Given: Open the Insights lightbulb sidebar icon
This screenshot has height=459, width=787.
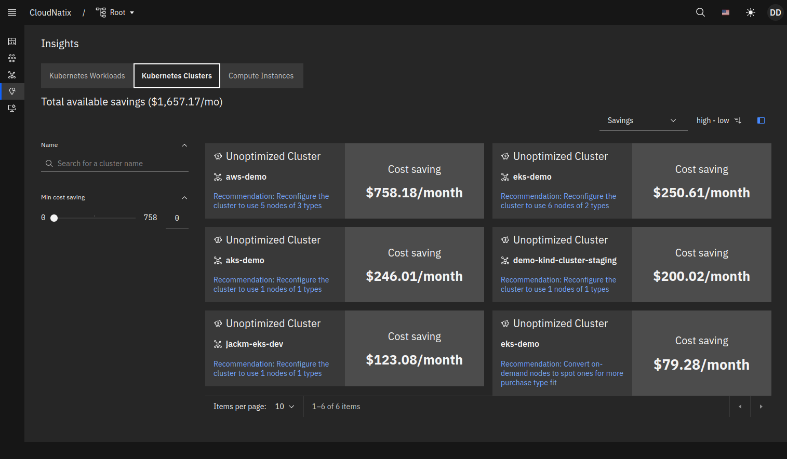Looking at the screenshot, I should (12, 91).
